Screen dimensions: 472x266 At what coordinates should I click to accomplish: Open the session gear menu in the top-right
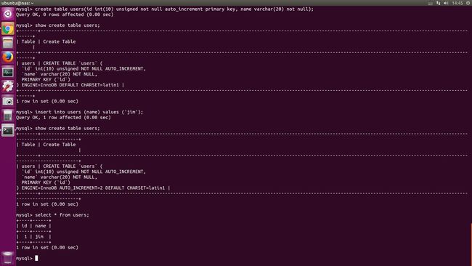coord(468,3)
